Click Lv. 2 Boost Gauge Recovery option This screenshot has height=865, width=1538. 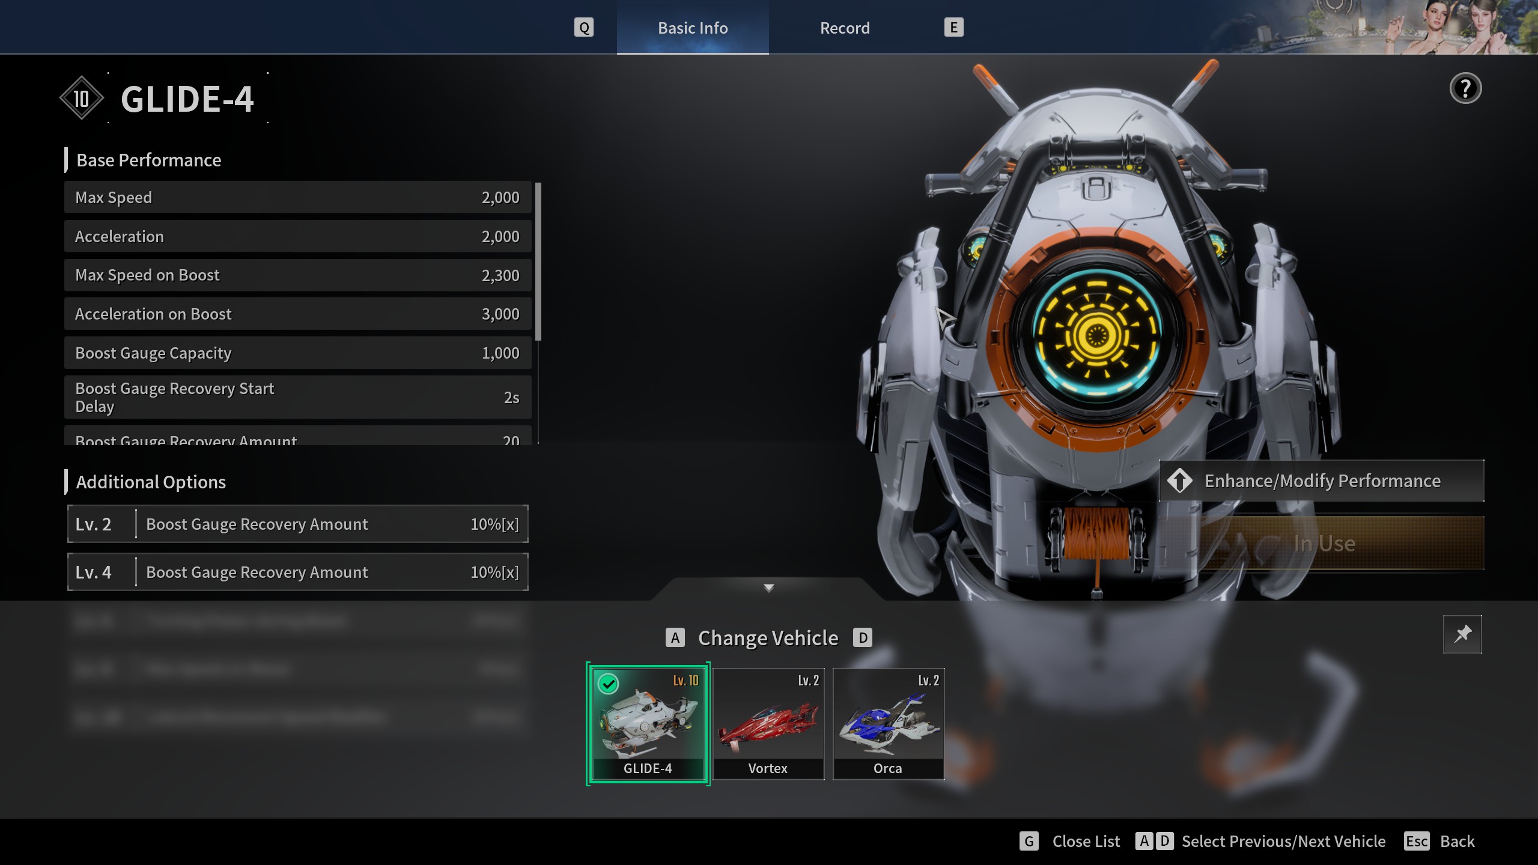tap(298, 524)
